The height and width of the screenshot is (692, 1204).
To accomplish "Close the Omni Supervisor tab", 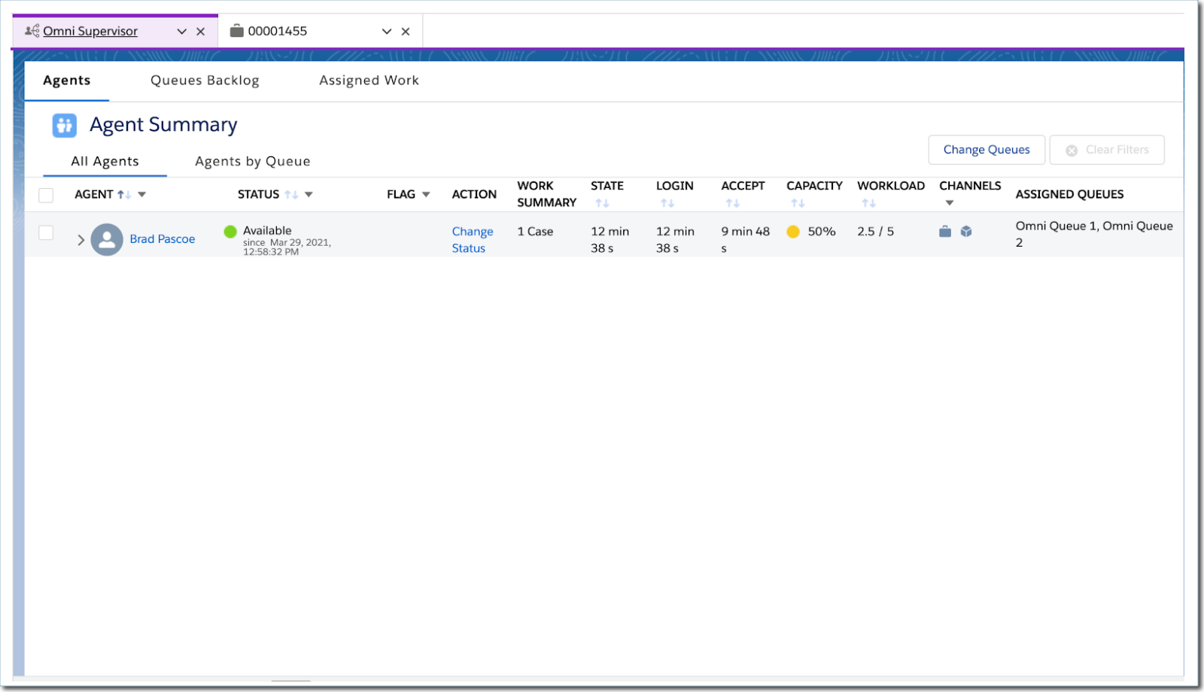I will tap(201, 32).
